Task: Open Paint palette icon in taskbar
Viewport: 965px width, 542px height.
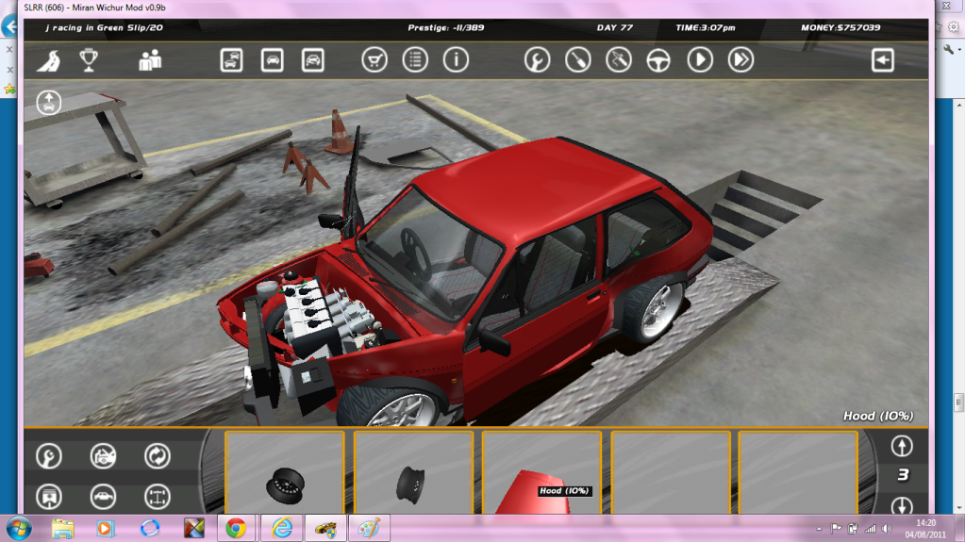Action: coord(369,529)
